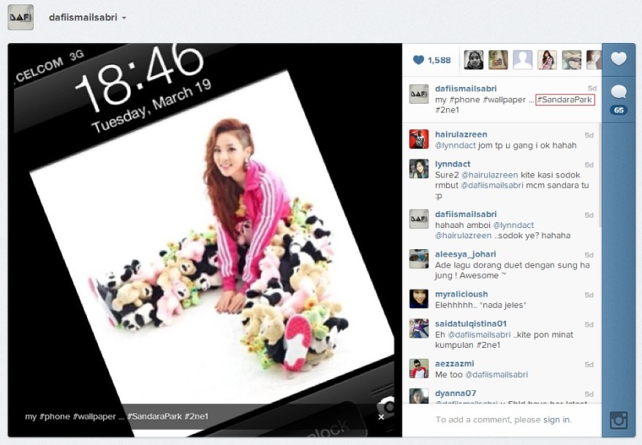Open saidatulqistina01's username link

(471, 323)
